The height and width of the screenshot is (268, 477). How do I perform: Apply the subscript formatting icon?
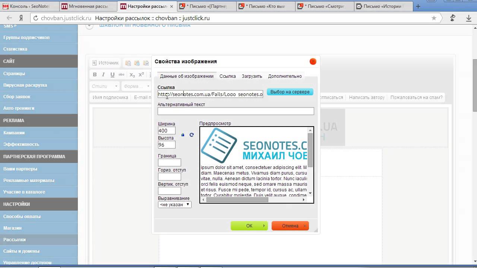pos(132,75)
